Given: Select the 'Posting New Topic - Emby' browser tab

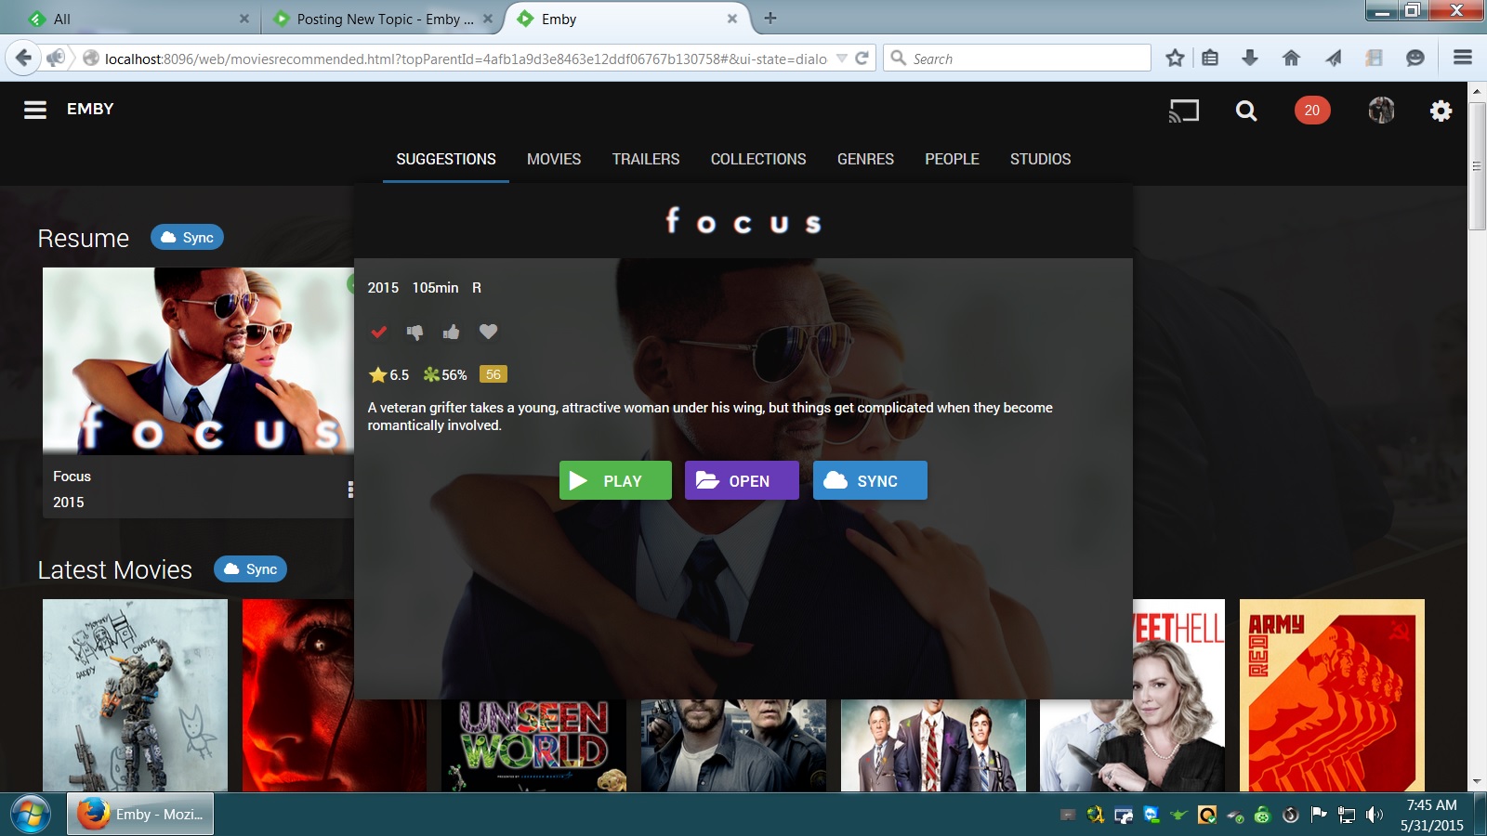Looking at the screenshot, I should (383, 19).
